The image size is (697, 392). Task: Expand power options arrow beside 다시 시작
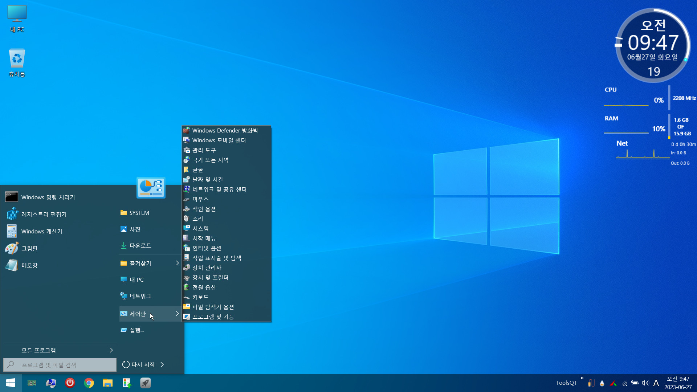coord(162,364)
